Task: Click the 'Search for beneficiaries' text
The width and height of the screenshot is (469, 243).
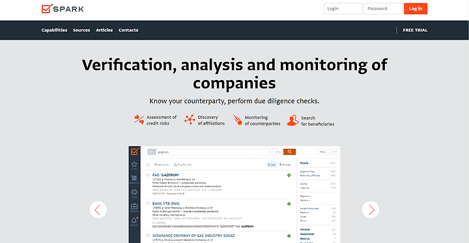Action: (x=317, y=121)
